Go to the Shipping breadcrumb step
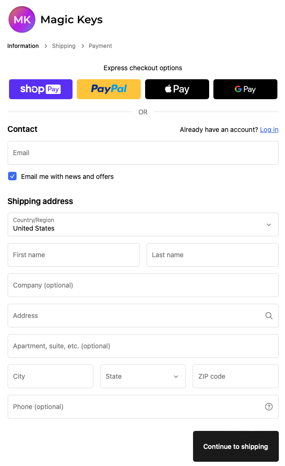Screen dimensions: 285x466 (64, 46)
